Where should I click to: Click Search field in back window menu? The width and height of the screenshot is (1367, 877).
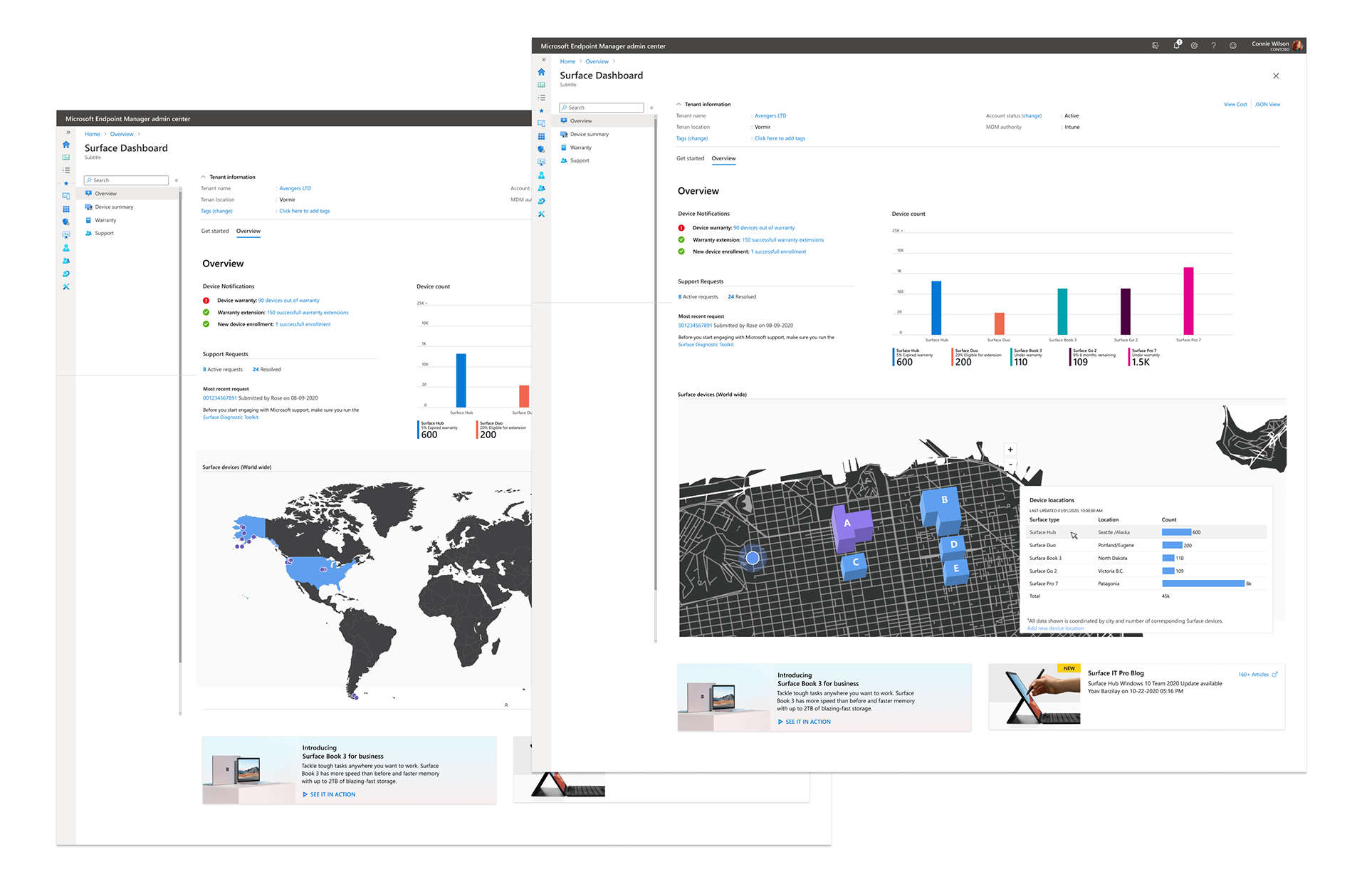126,180
